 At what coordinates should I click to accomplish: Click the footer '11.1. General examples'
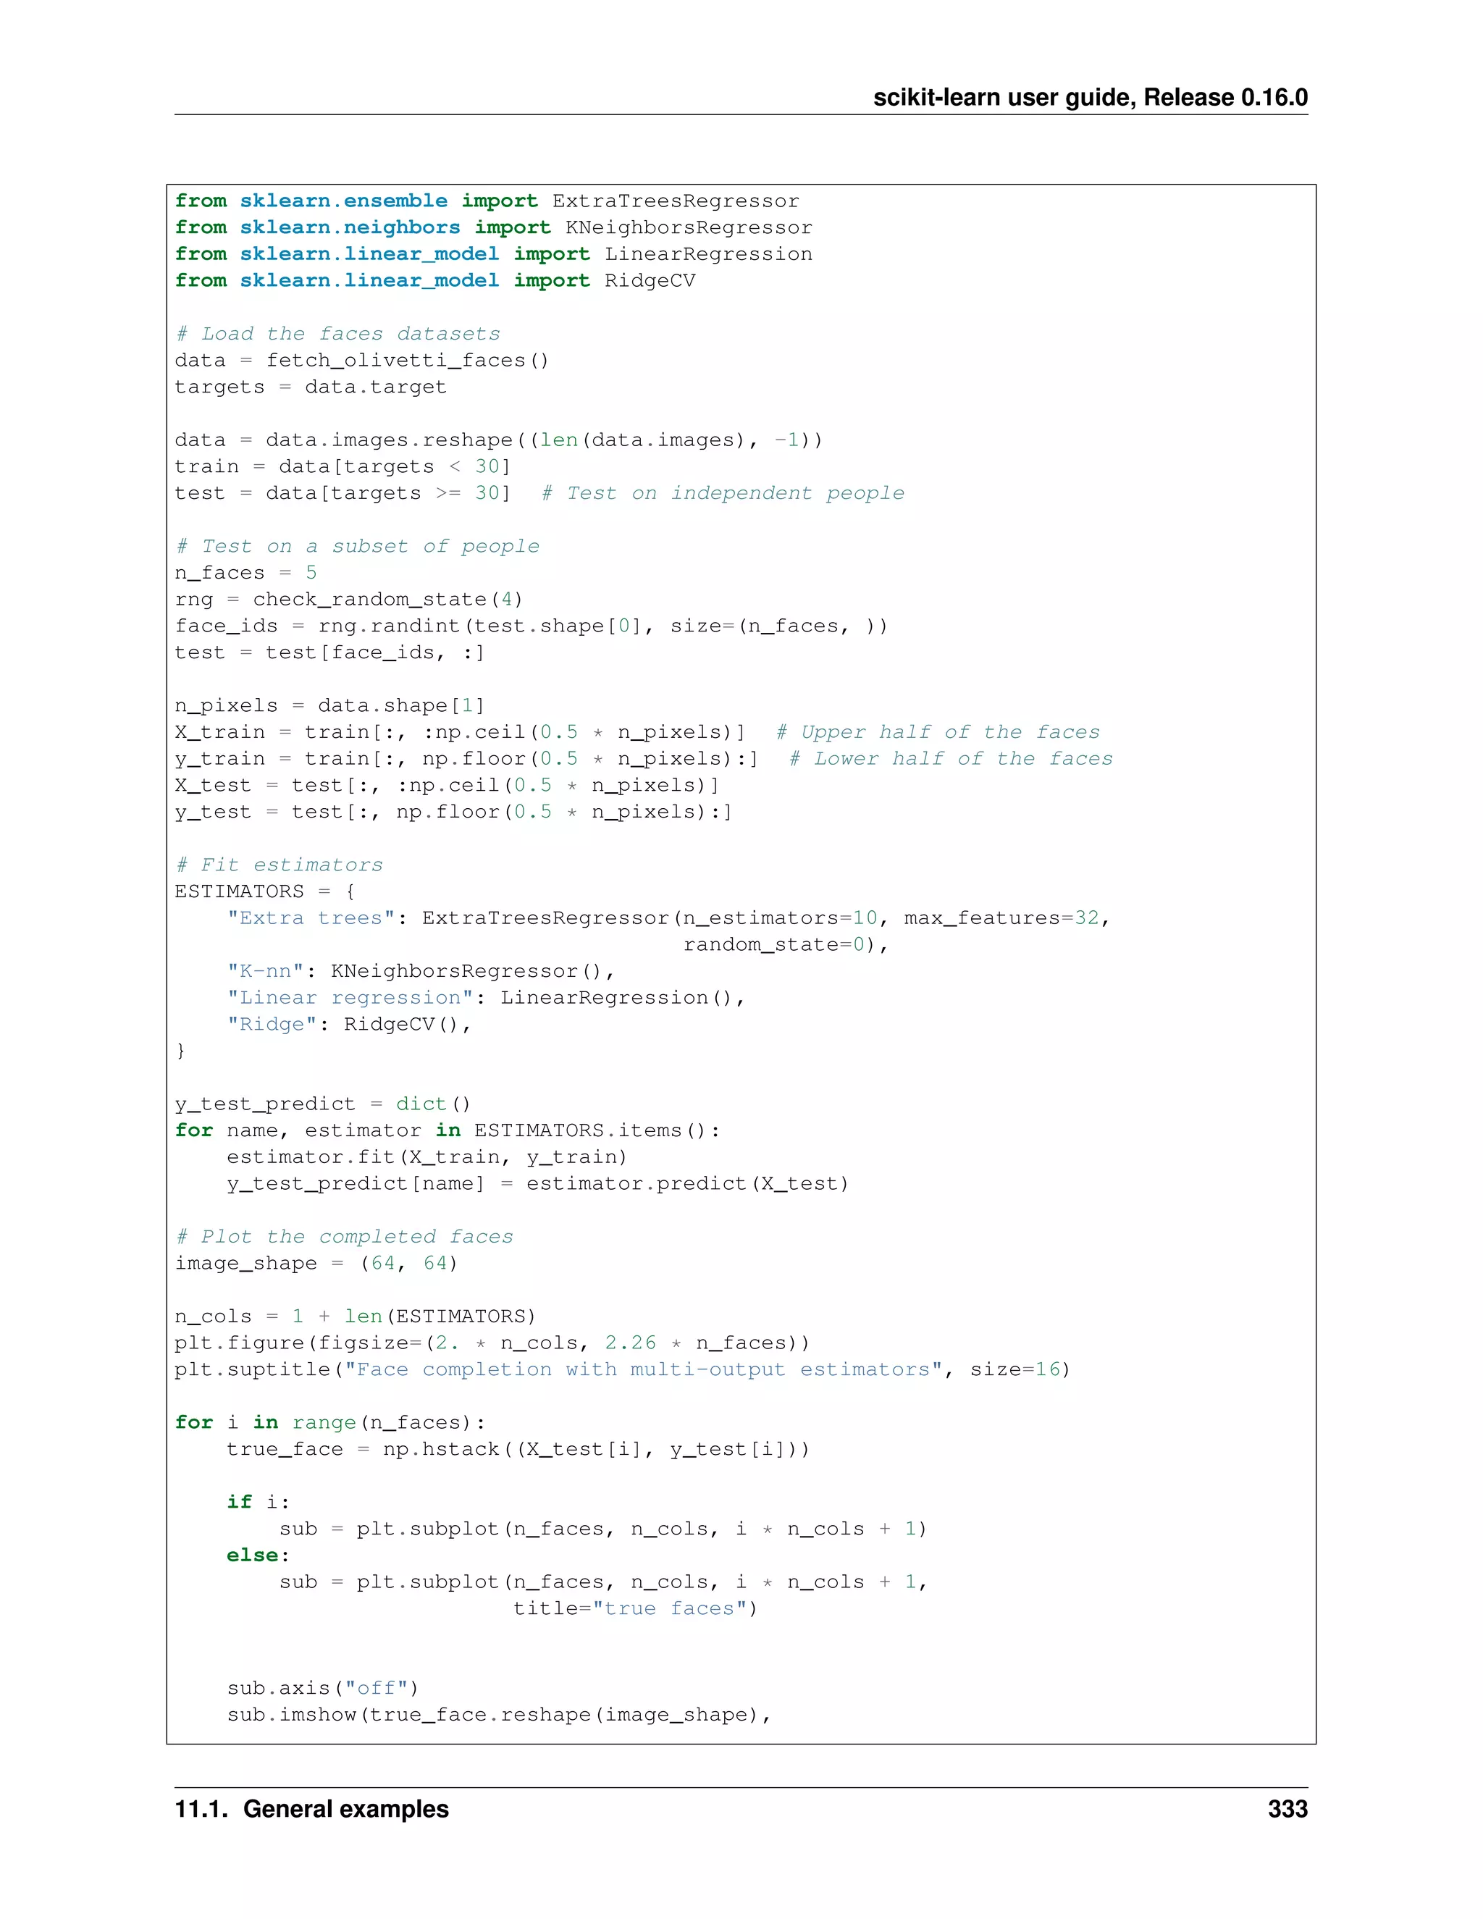click(x=312, y=1808)
